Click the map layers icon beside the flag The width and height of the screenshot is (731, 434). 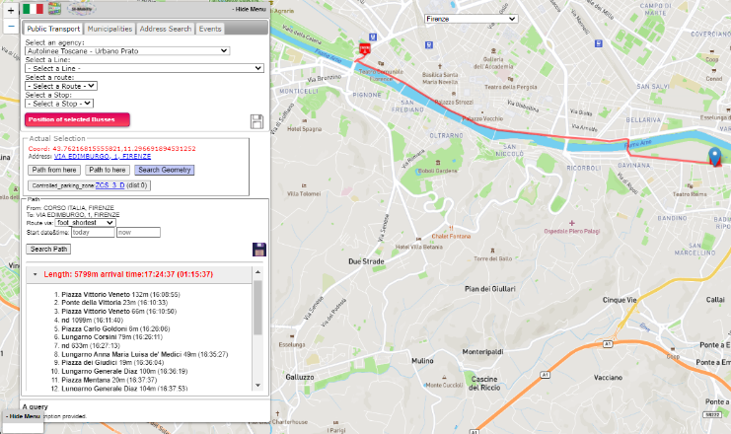pos(56,9)
